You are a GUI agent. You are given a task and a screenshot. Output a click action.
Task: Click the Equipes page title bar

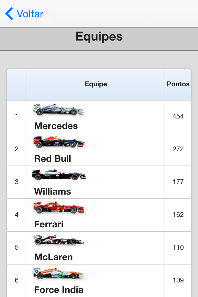click(99, 39)
